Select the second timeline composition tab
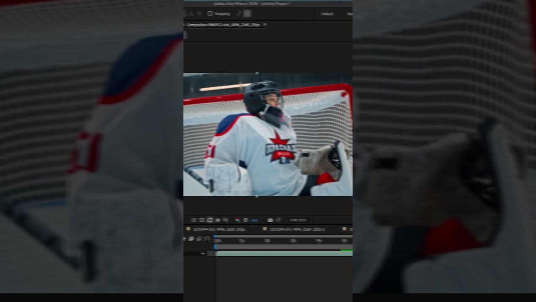Viewport: 536px width, 302px height. click(x=294, y=229)
